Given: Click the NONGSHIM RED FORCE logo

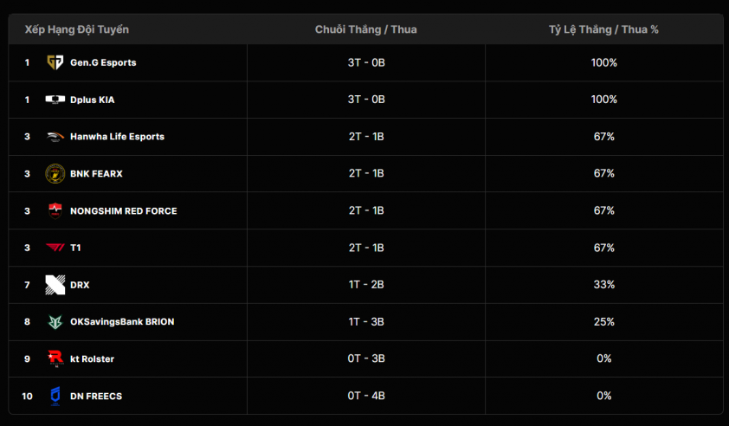Looking at the screenshot, I should [55, 210].
